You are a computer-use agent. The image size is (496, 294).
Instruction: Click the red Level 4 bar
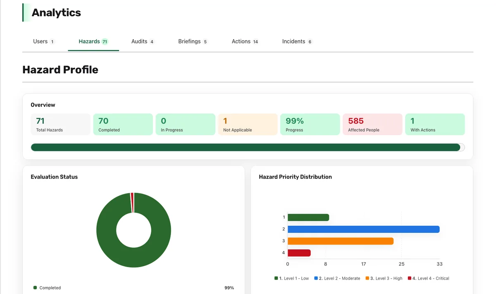(299, 253)
